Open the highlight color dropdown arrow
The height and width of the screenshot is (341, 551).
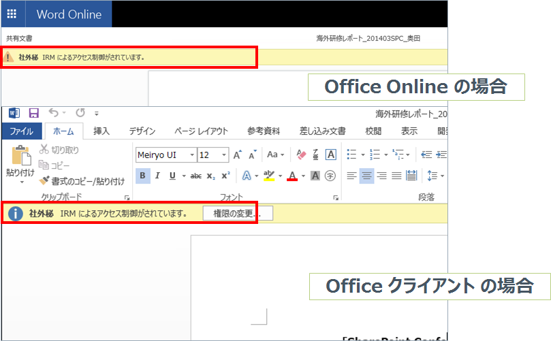(x=280, y=176)
